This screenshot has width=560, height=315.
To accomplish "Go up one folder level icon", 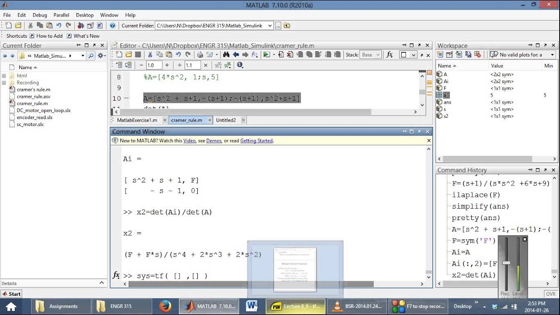I will (x=287, y=25).
